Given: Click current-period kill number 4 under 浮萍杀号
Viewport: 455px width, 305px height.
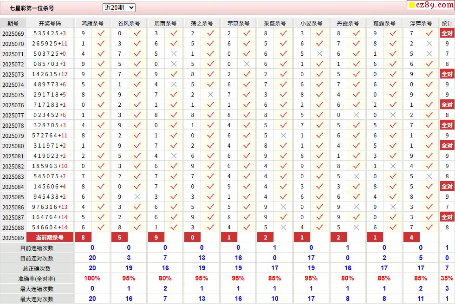Looking at the screenshot, I should click(x=411, y=237).
